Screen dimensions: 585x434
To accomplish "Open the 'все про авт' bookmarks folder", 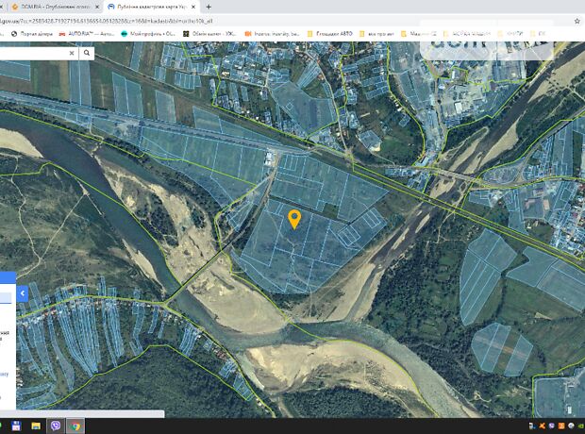I will pos(376,34).
